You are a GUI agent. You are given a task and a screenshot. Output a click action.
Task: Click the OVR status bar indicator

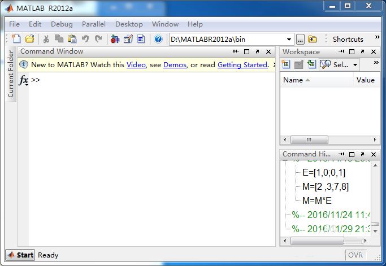[x=355, y=255]
